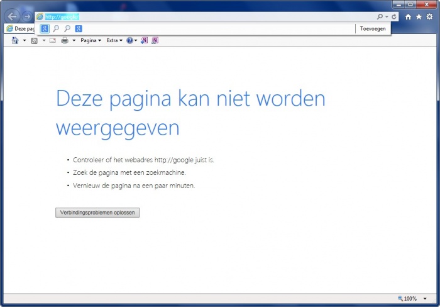
Task: Maximize the Internet Explorer window
Action: tap(410, 4)
